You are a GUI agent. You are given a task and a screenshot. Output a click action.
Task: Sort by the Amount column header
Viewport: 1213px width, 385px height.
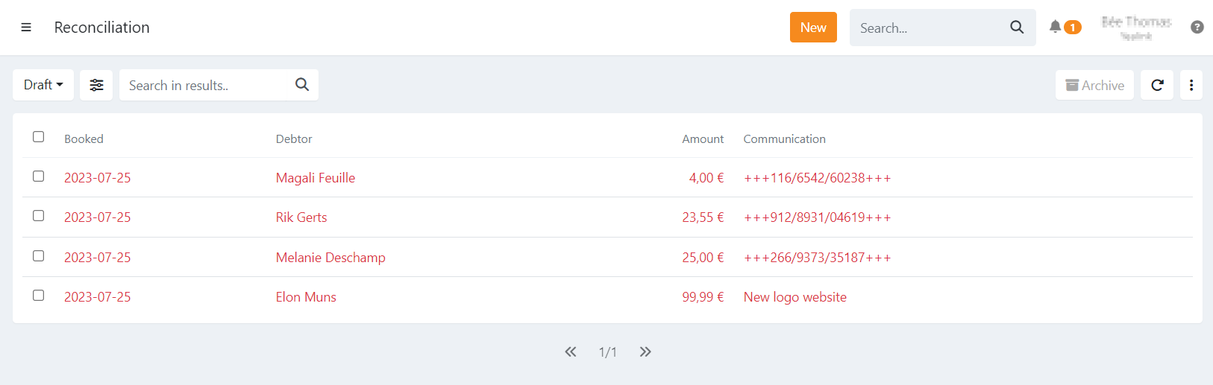(702, 139)
